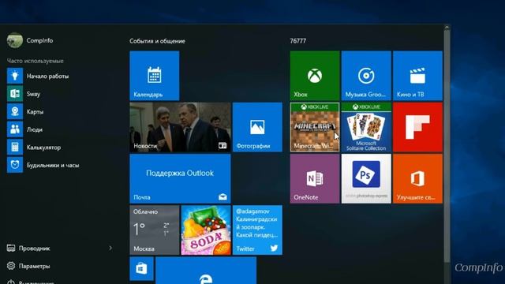Open the Mail tile (Почта)
This screenshot has width=505, height=284.
[180, 179]
